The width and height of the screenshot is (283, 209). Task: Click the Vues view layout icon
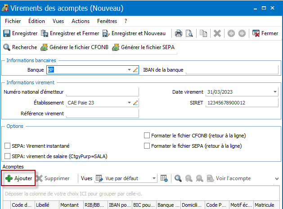tap(99, 178)
